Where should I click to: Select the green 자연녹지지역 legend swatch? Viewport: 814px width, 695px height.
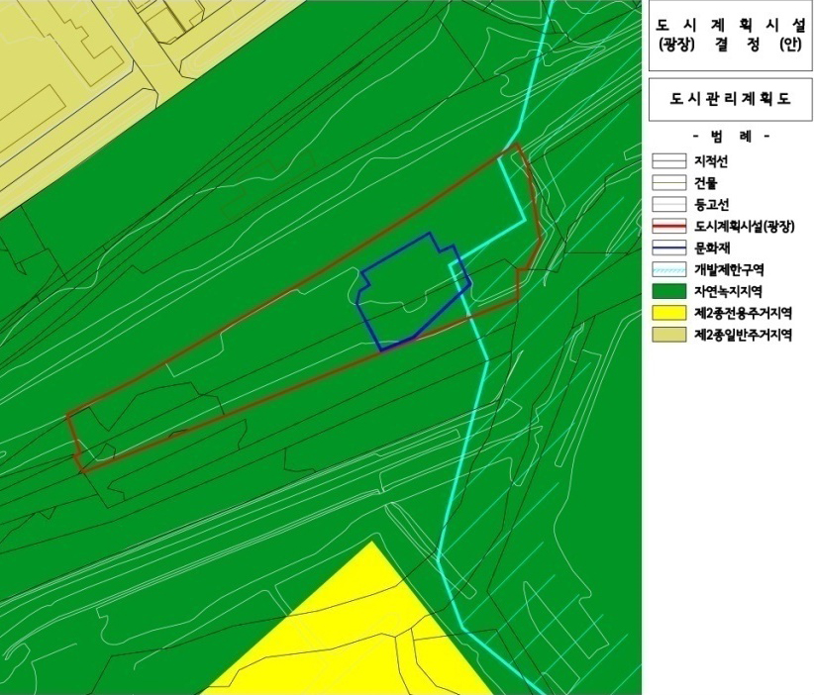pos(672,292)
